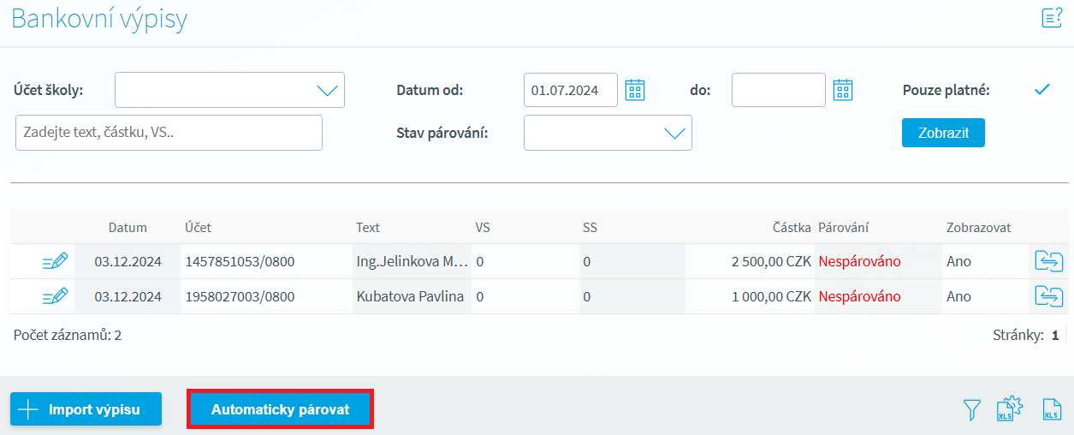Focus the text, amount, VS search field
The height and width of the screenshot is (435, 1074).
coord(169,133)
